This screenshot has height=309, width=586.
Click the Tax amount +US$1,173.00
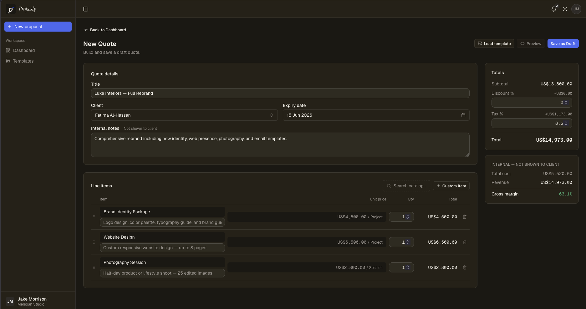point(559,114)
